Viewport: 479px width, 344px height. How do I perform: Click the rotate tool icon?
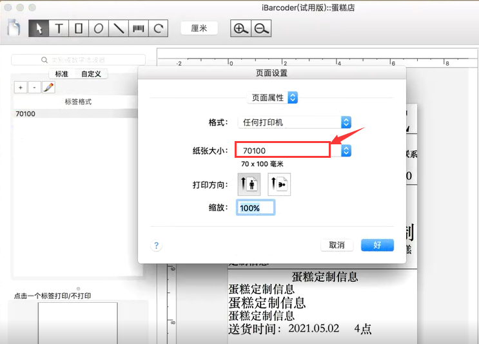tap(158, 28)
